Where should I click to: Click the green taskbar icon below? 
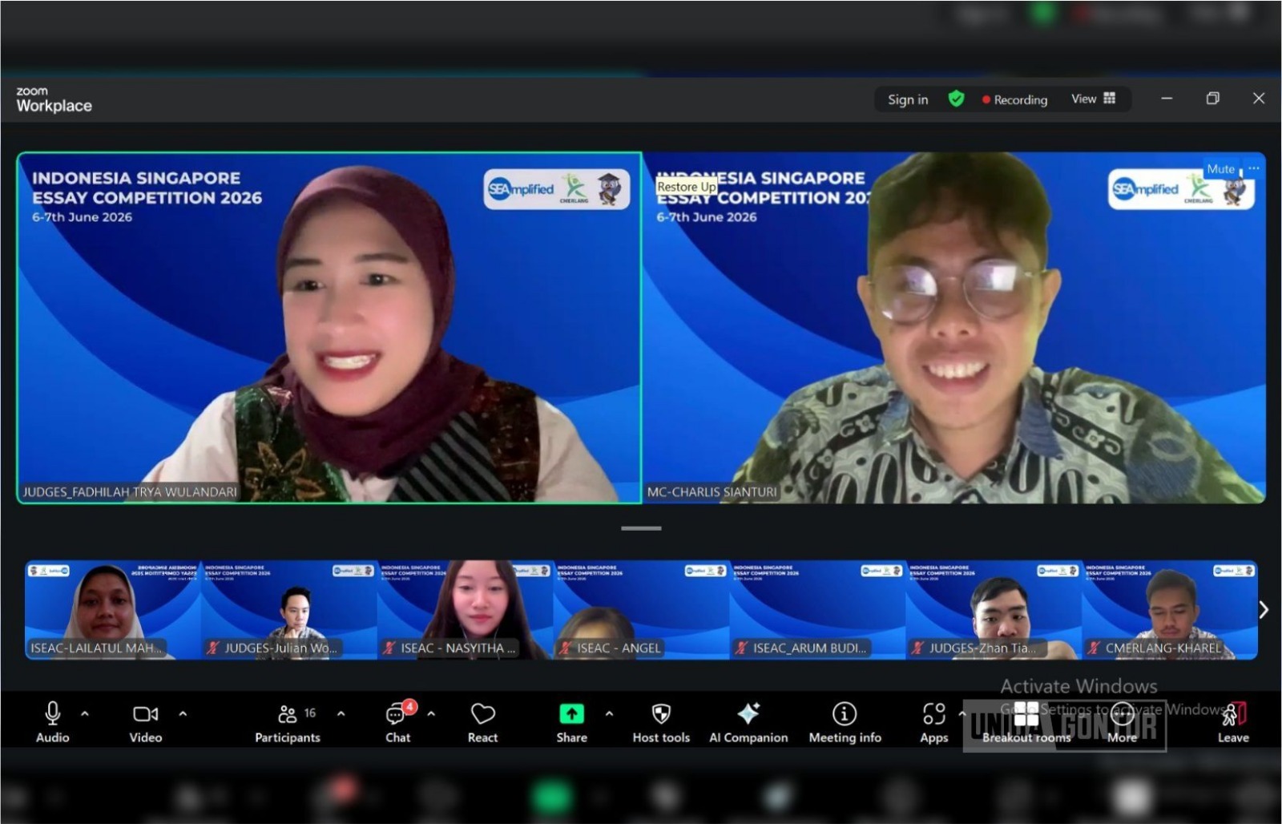point(552,798)
